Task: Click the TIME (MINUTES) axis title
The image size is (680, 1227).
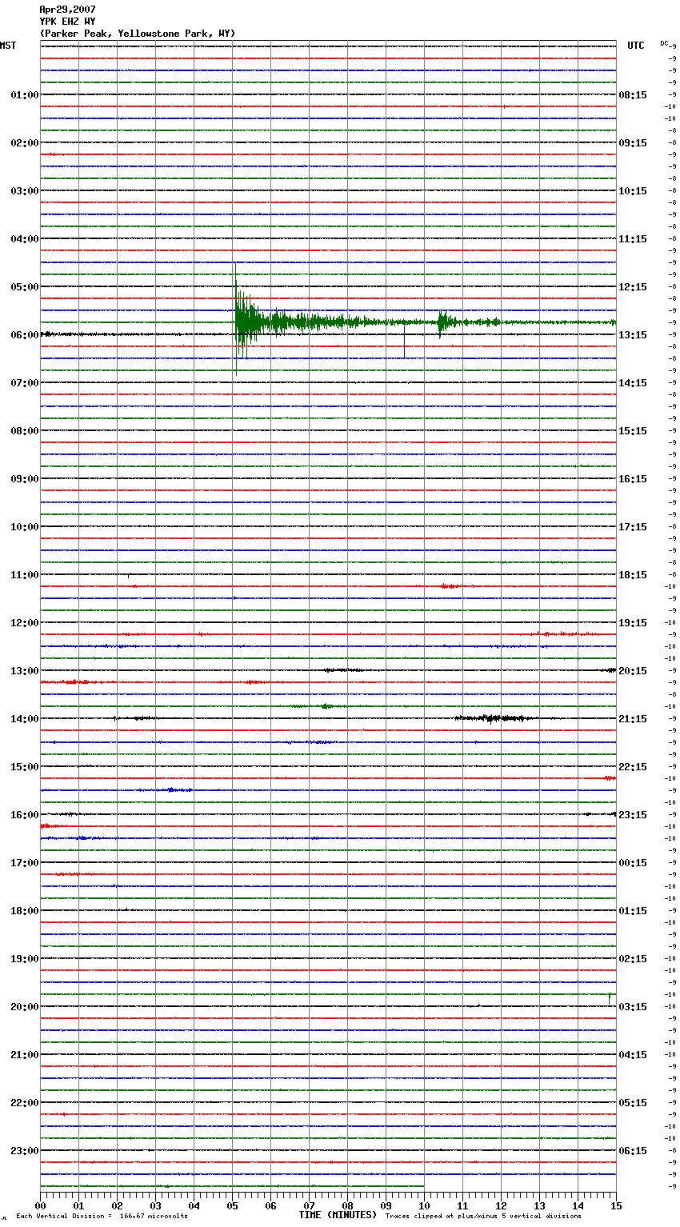Action: 338,1215
